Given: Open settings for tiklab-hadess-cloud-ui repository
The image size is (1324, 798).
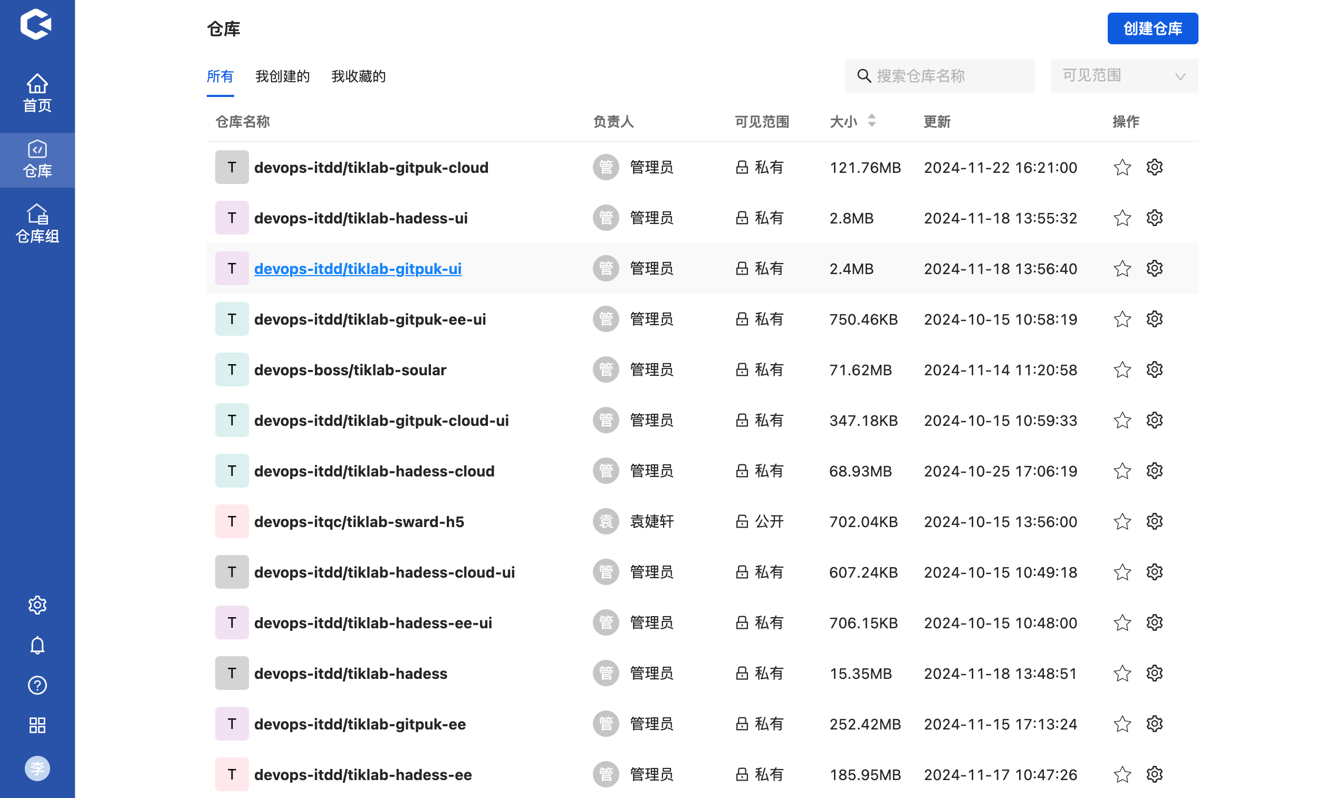Looking at the screenshot, I should point(1154,572).
